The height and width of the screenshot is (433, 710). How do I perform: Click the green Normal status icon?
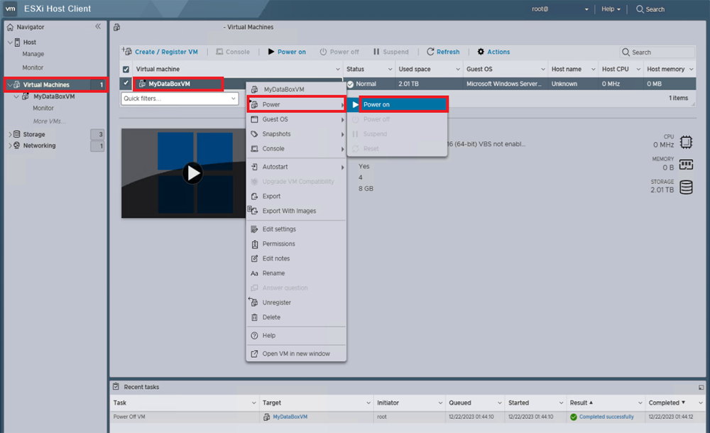(350, 84)
